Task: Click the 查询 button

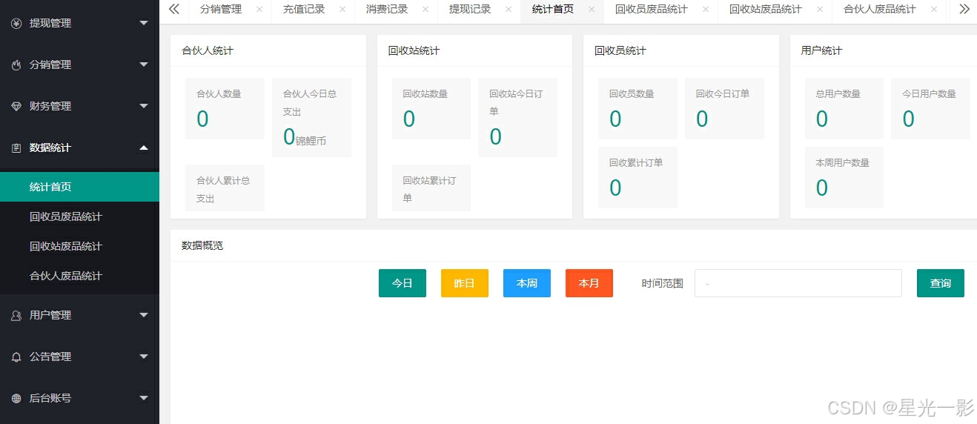Action: pos(941,283)
